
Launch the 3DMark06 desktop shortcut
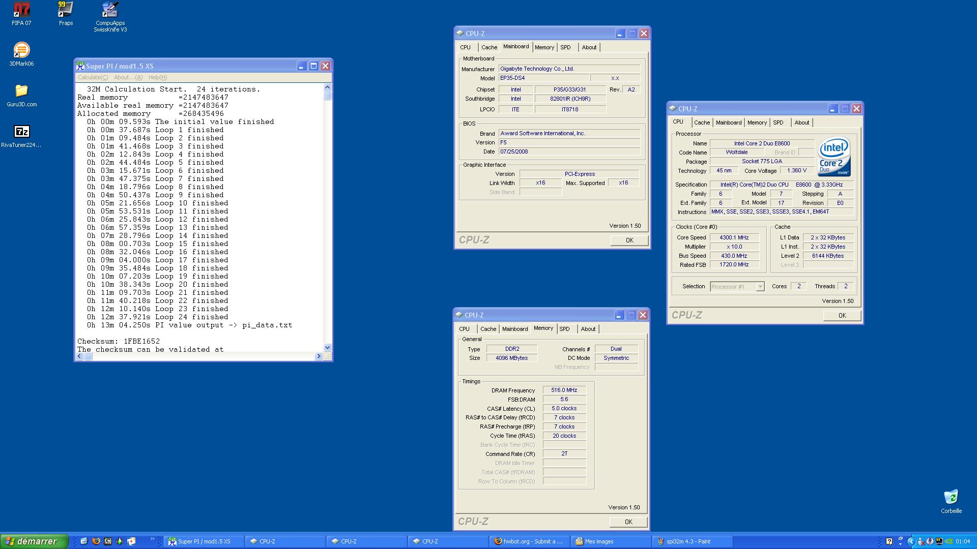(21, 54)
